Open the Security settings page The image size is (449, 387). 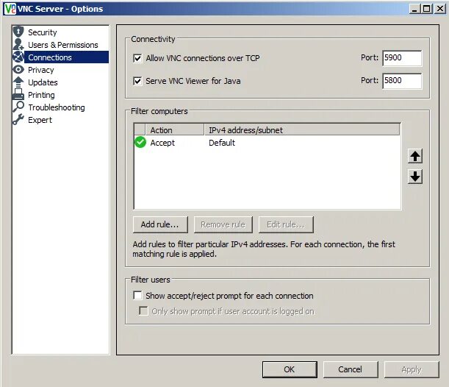43,32
